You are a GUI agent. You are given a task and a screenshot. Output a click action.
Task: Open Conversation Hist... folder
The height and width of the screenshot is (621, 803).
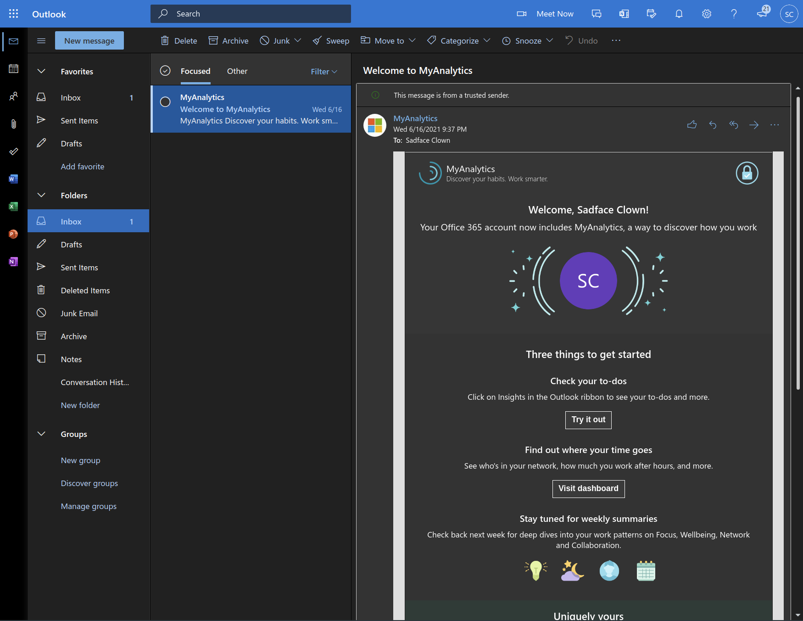[x=89, y=382]
